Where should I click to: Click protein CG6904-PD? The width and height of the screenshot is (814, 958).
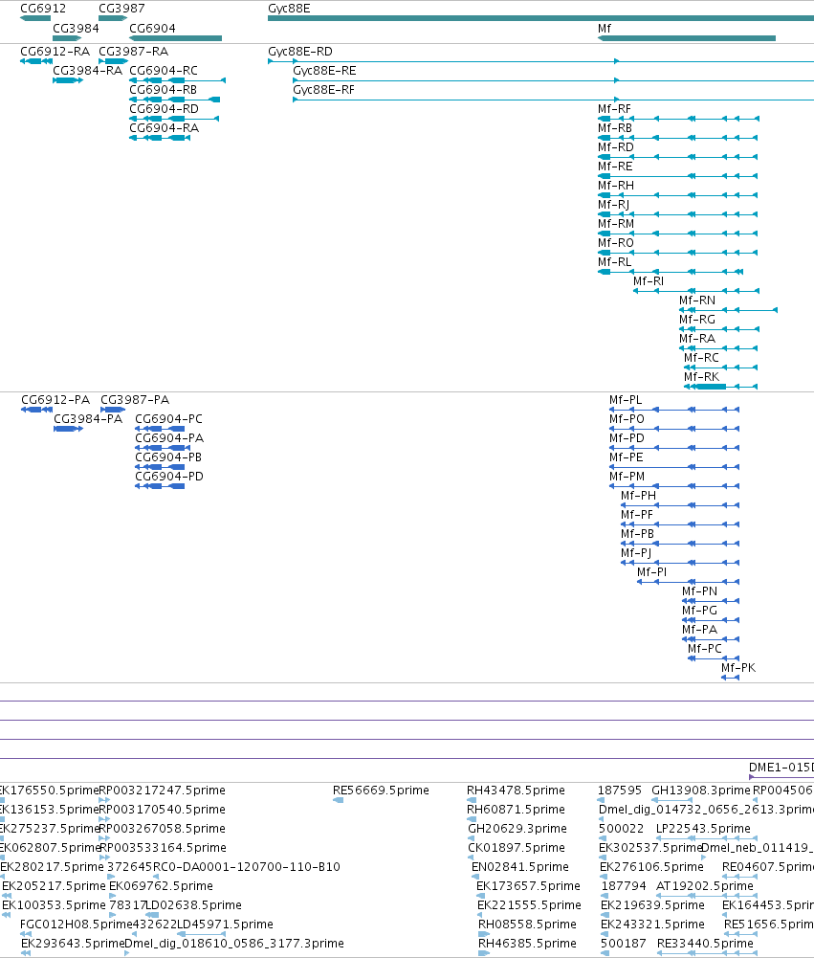pos(168,476)
